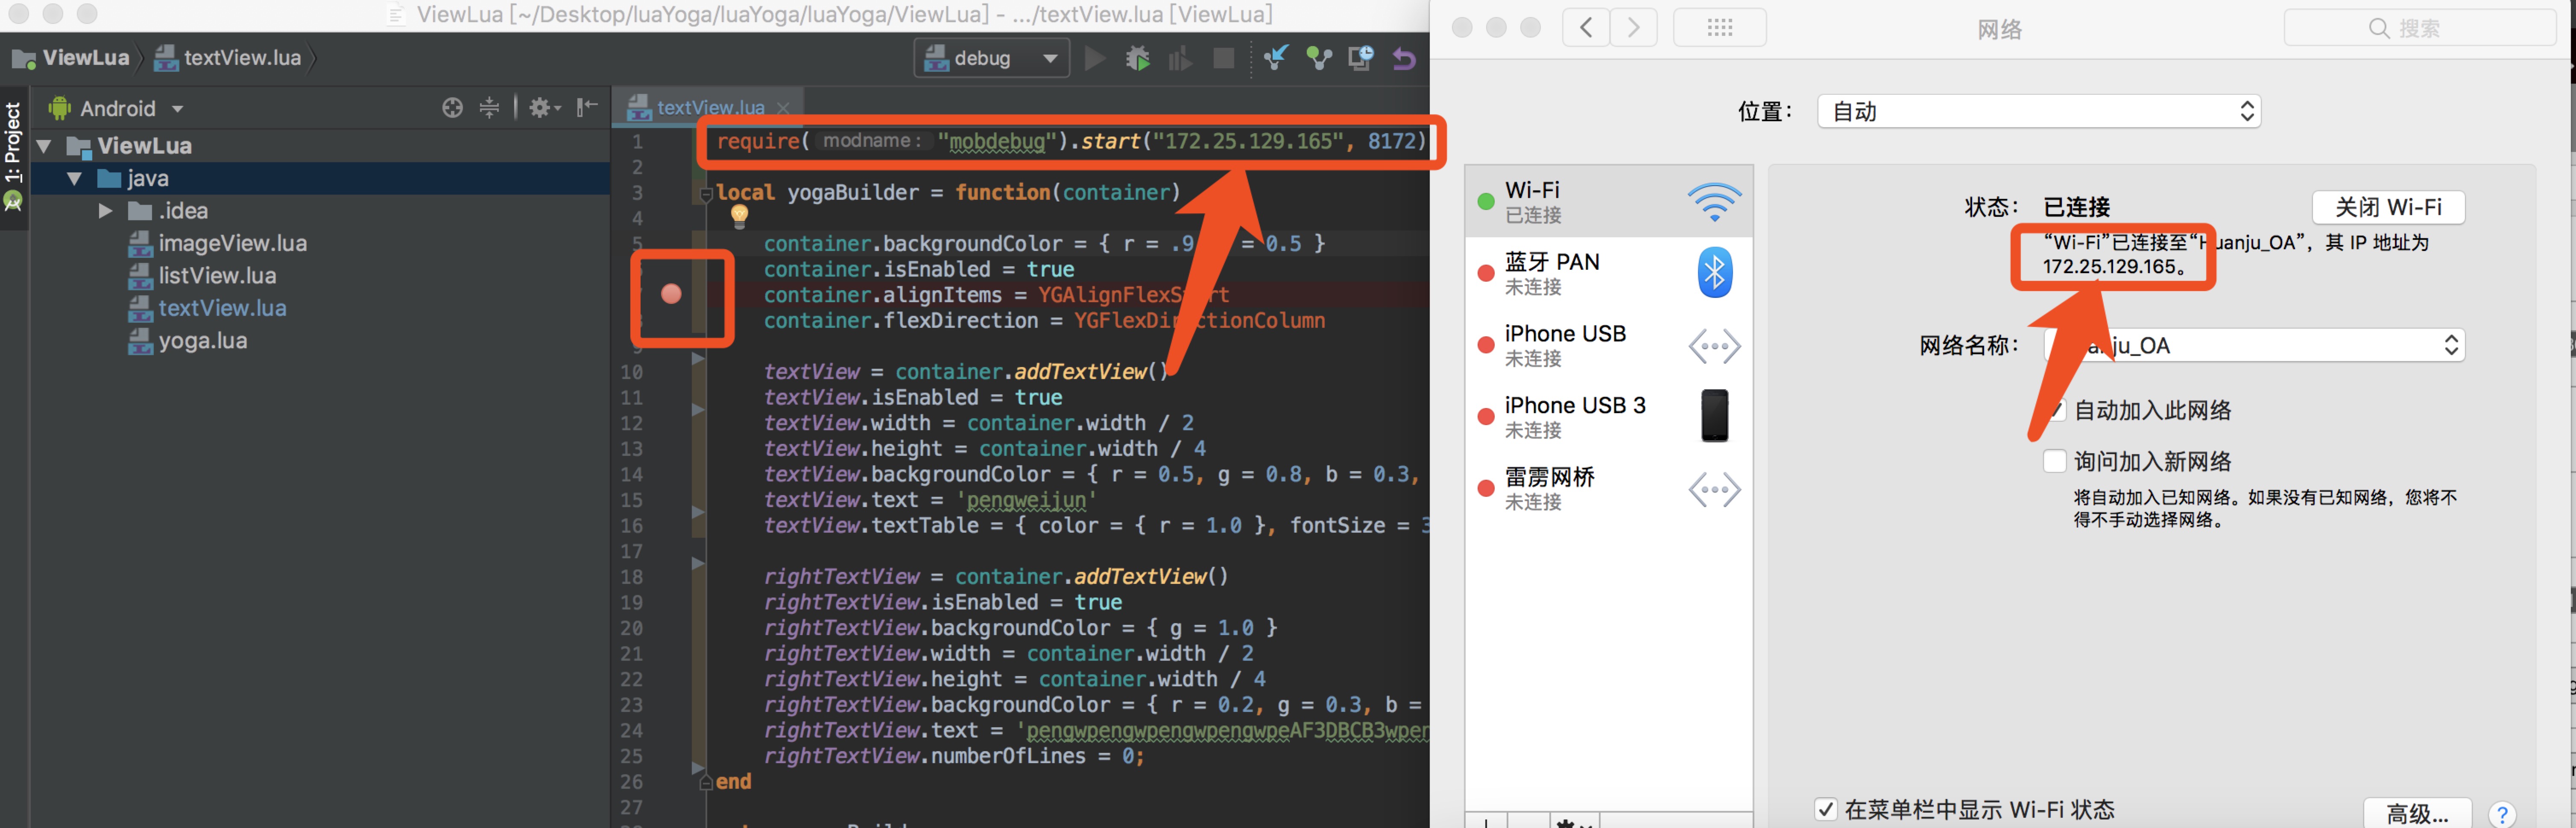Toggle 询问加入新网络 checkbox
2576x828 pixels.
[2054, 461]
